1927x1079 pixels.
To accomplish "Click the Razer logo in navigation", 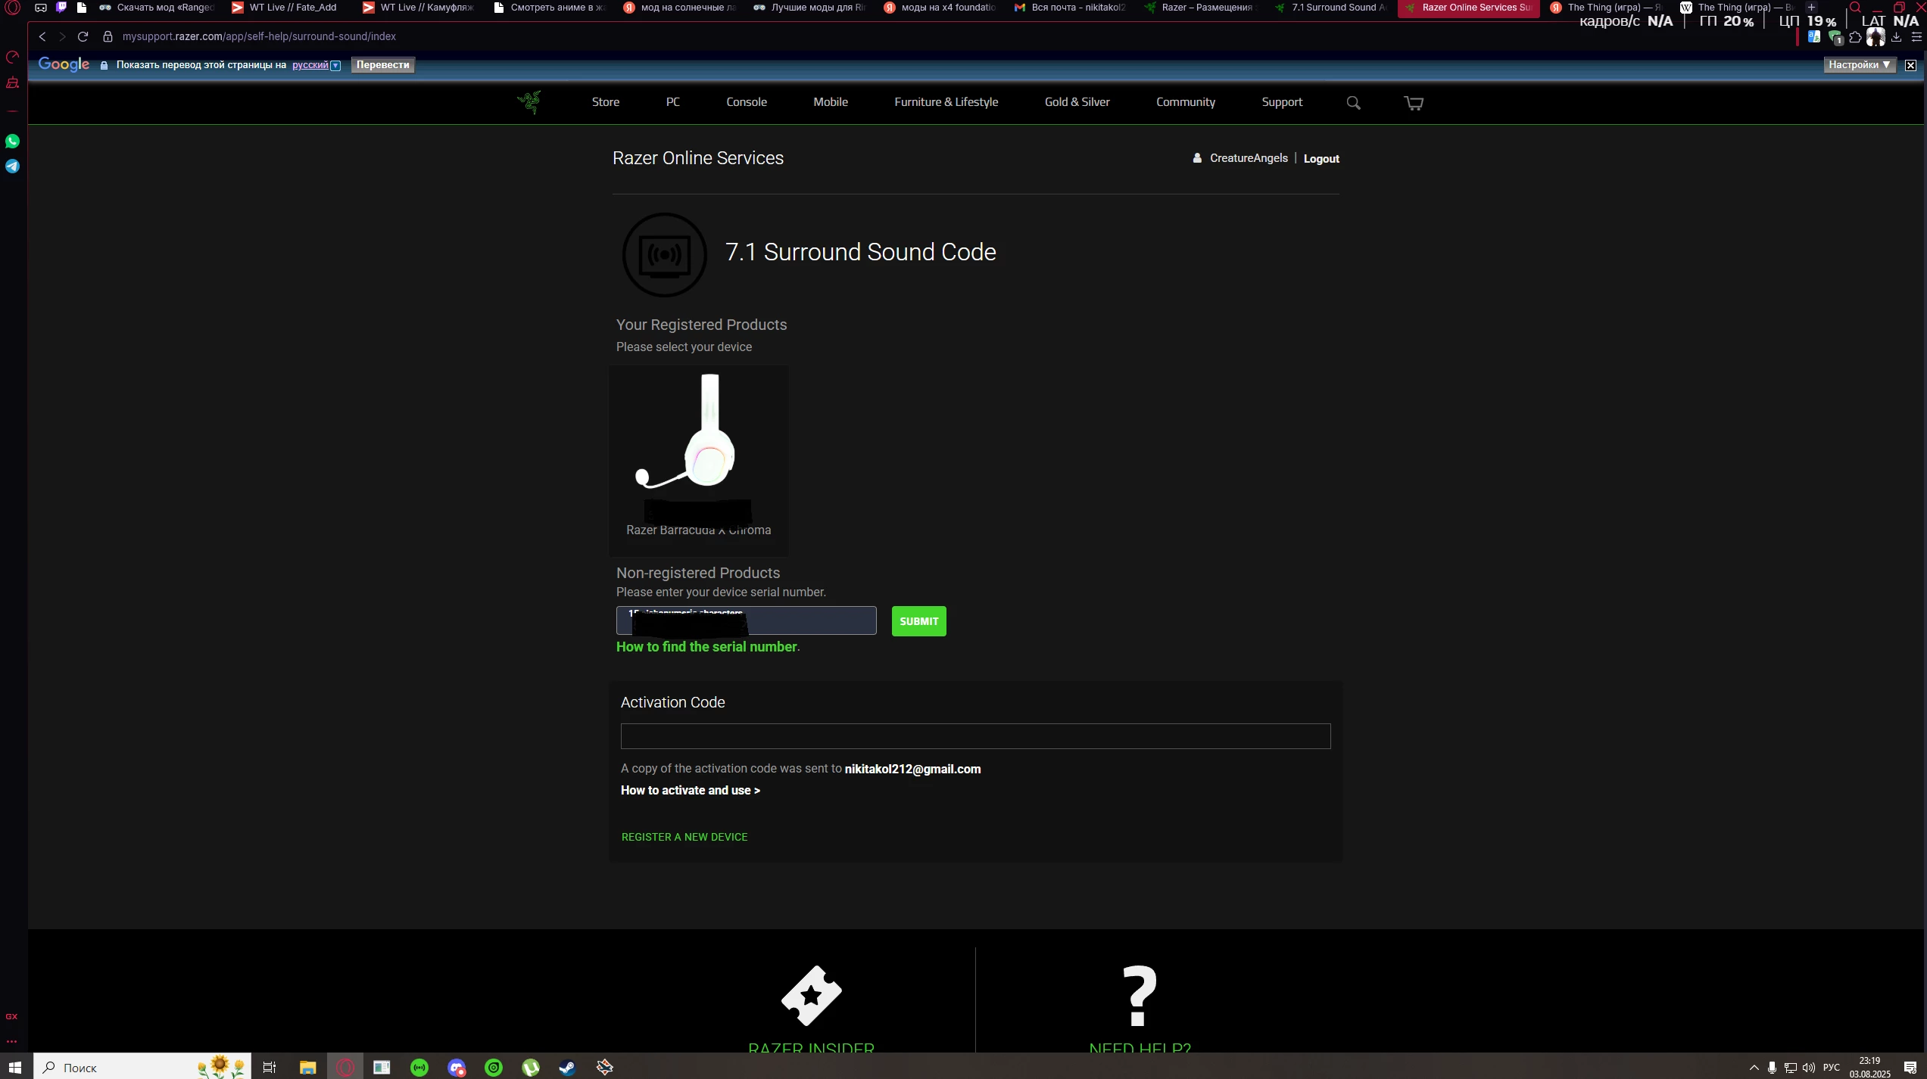I will point(529,101).
